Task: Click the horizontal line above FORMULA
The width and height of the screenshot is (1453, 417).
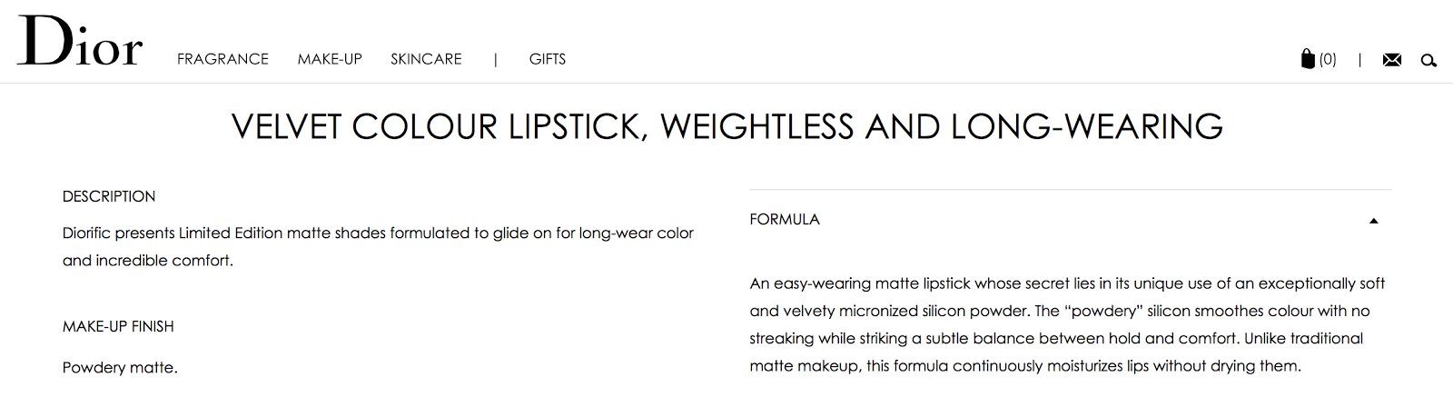Action: (1070, 190)
